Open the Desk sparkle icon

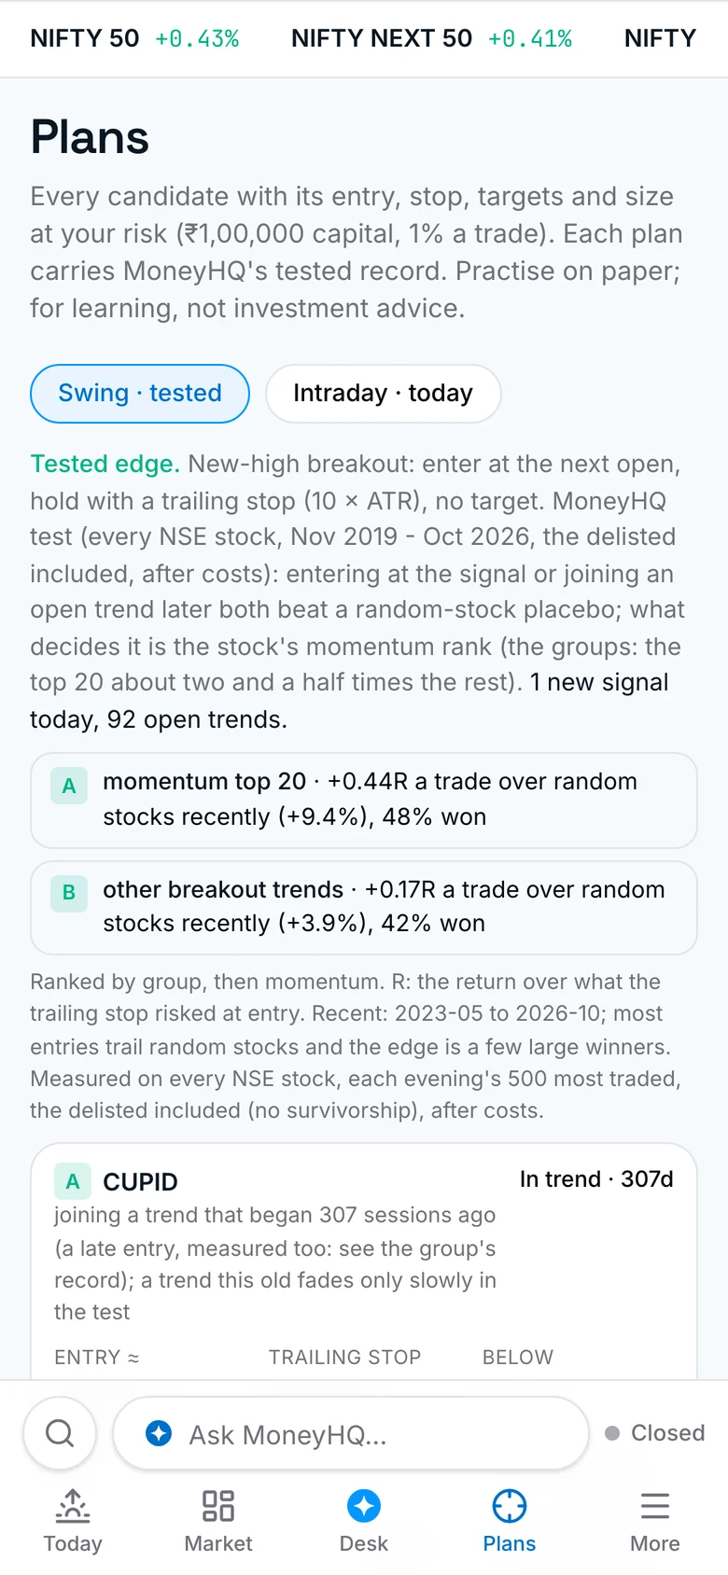(364, 1506)
